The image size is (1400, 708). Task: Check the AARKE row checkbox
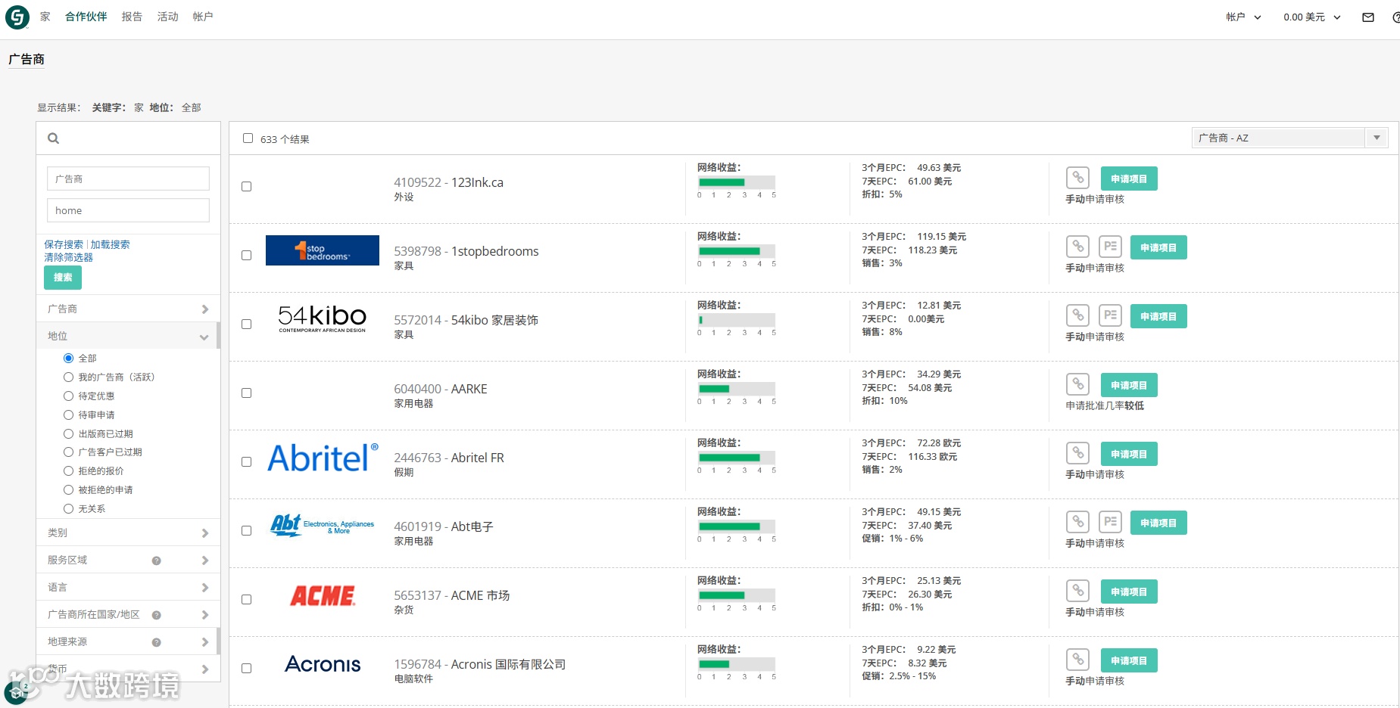[x=246, y=393]
